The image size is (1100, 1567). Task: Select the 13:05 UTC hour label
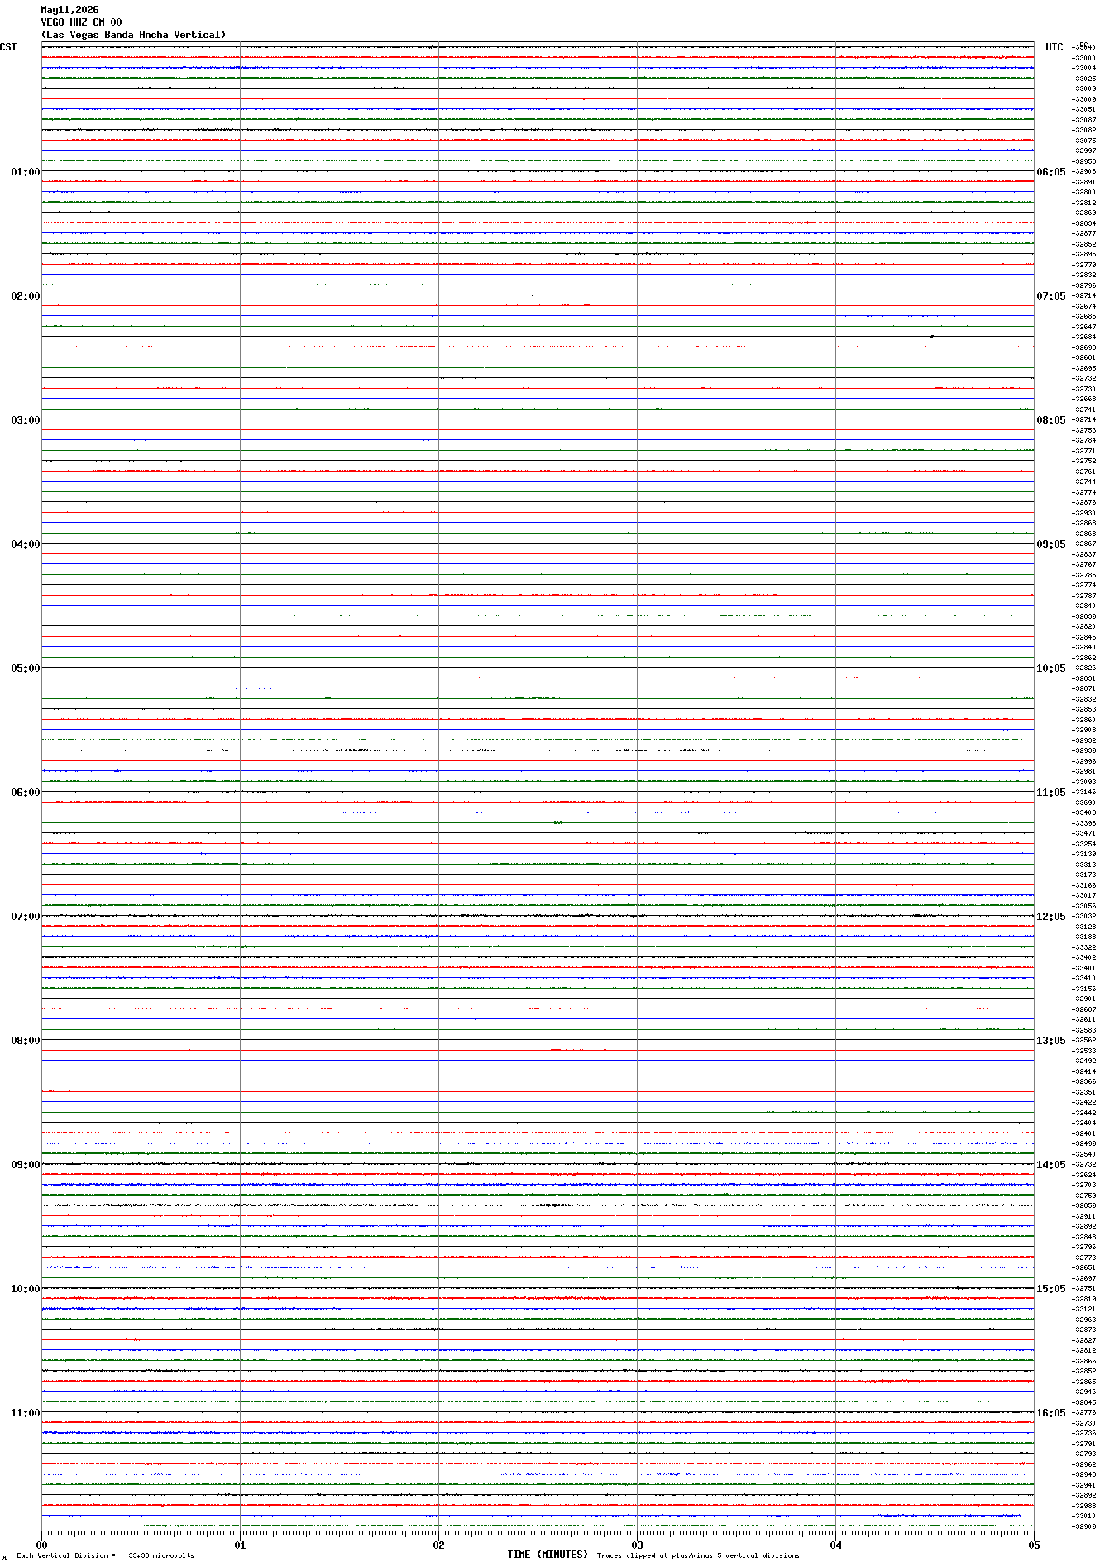[x=1051, y=1041]
